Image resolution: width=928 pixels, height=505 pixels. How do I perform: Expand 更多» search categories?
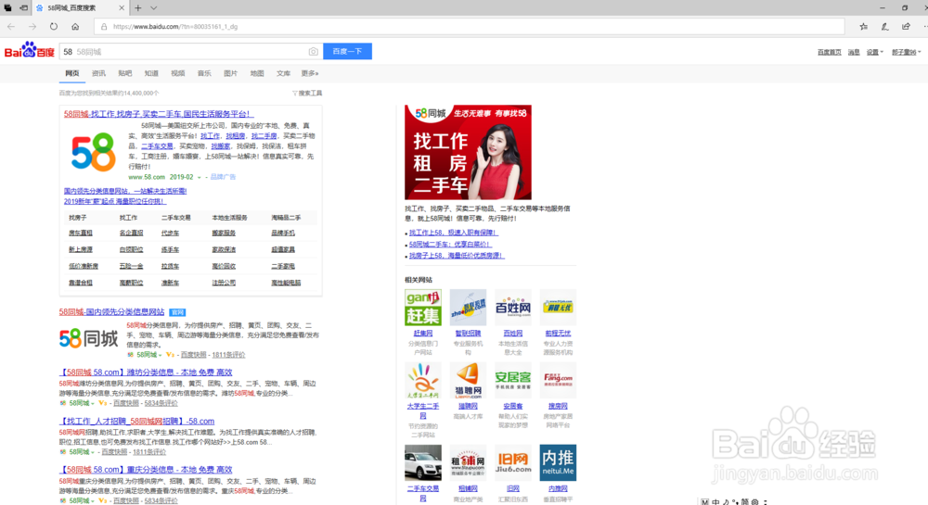pos(310,73)
